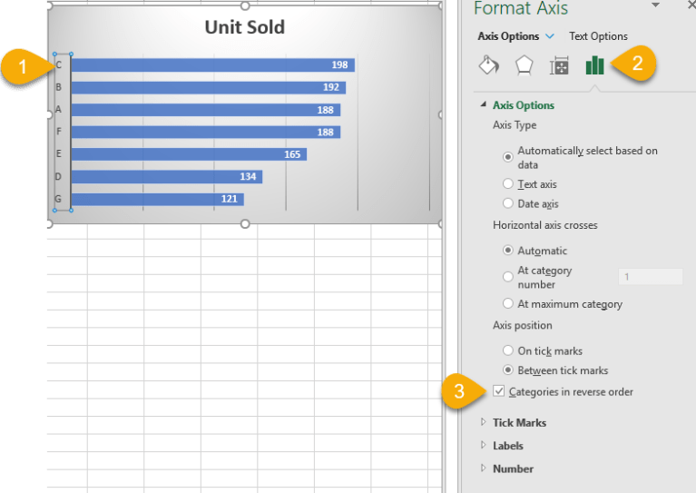Close the Format Axis pane
The height and width of the screenshot is (493, 696).
pyautogui.click(x=691, y=5)
